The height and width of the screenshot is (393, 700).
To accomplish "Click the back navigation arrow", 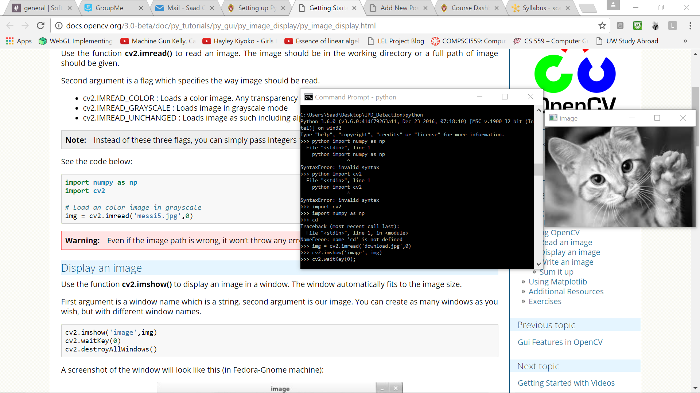I will click(10, 25).
